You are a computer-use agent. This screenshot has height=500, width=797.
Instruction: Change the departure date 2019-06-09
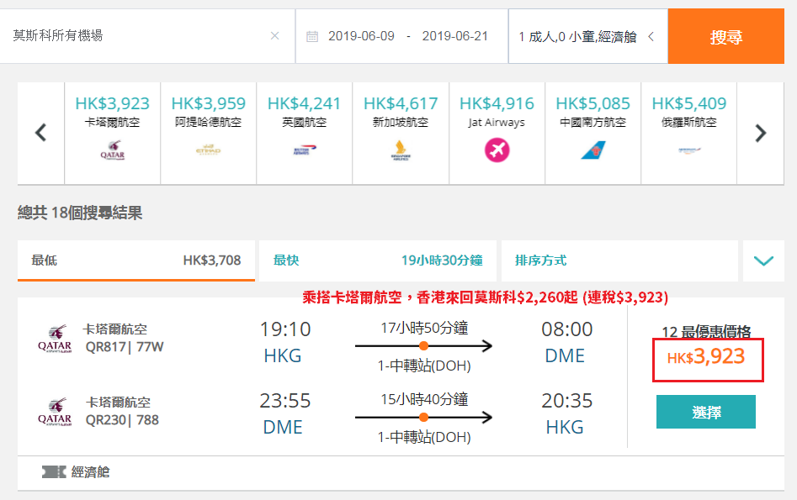(361, 36)
